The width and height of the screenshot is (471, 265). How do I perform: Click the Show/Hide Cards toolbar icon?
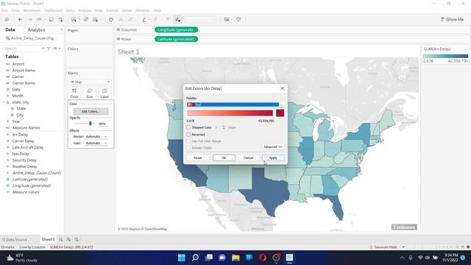[x=227, y=20]
